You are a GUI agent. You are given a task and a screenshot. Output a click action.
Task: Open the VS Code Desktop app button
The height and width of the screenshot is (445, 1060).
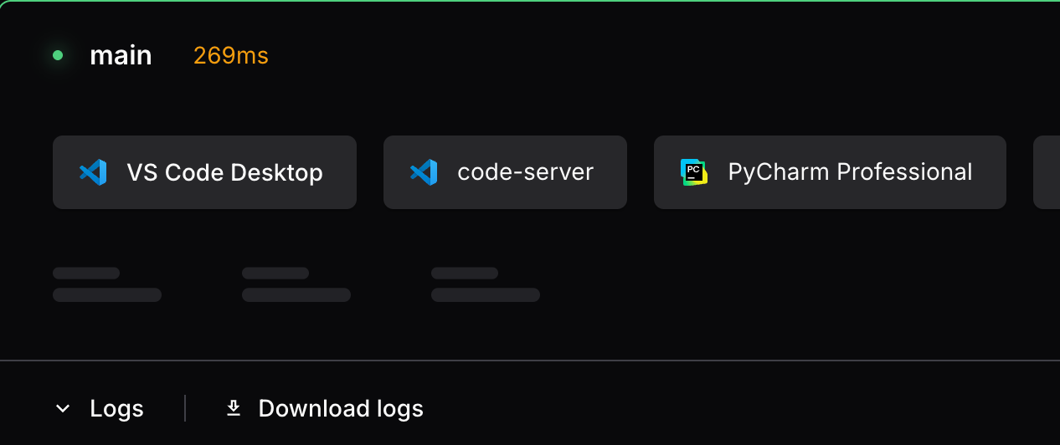point(204,172)
